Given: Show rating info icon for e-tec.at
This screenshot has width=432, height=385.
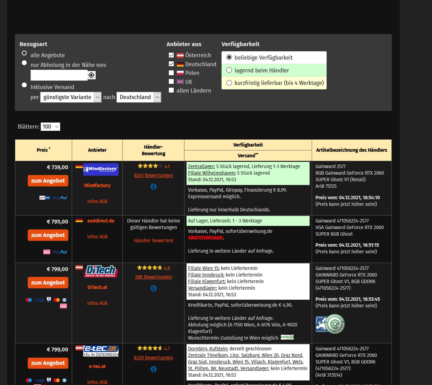Looking at the screenshot, I should [154, 369].
